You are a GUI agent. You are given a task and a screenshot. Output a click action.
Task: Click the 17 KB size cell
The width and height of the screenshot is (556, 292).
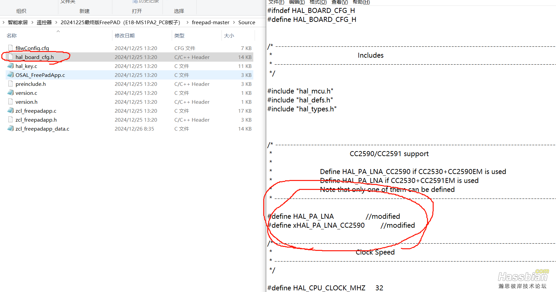[x=245, y=111]
